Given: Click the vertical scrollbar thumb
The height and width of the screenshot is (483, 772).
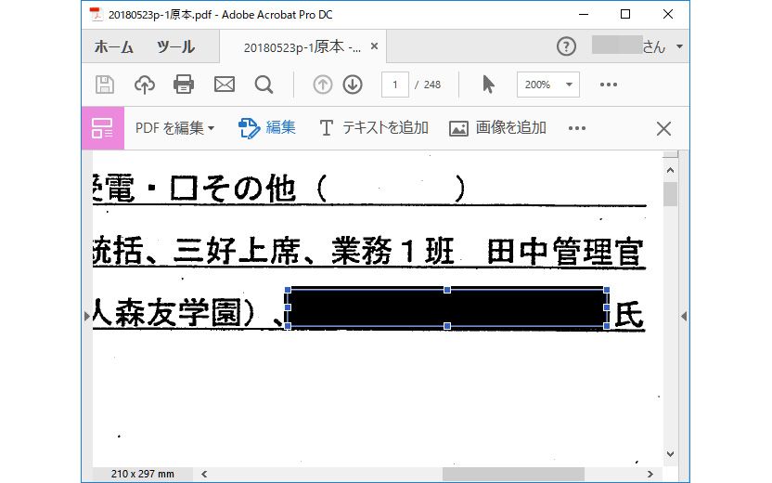Looking at the screenshot, I should click(670, 194).
